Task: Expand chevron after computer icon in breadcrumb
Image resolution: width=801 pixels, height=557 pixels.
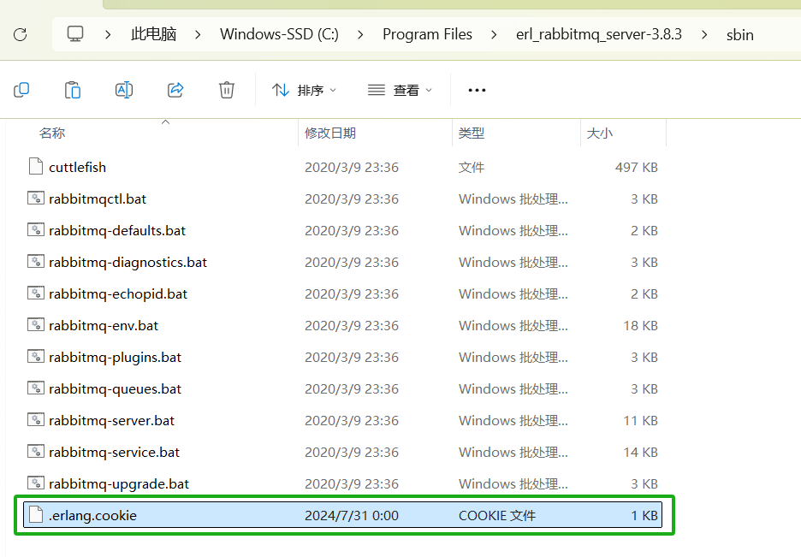Action: point(108,35)
